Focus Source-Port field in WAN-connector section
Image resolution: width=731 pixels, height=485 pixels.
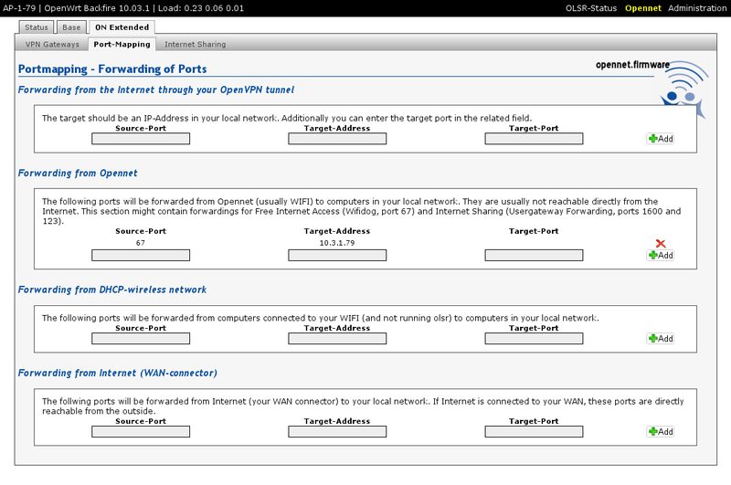(141, 431)
